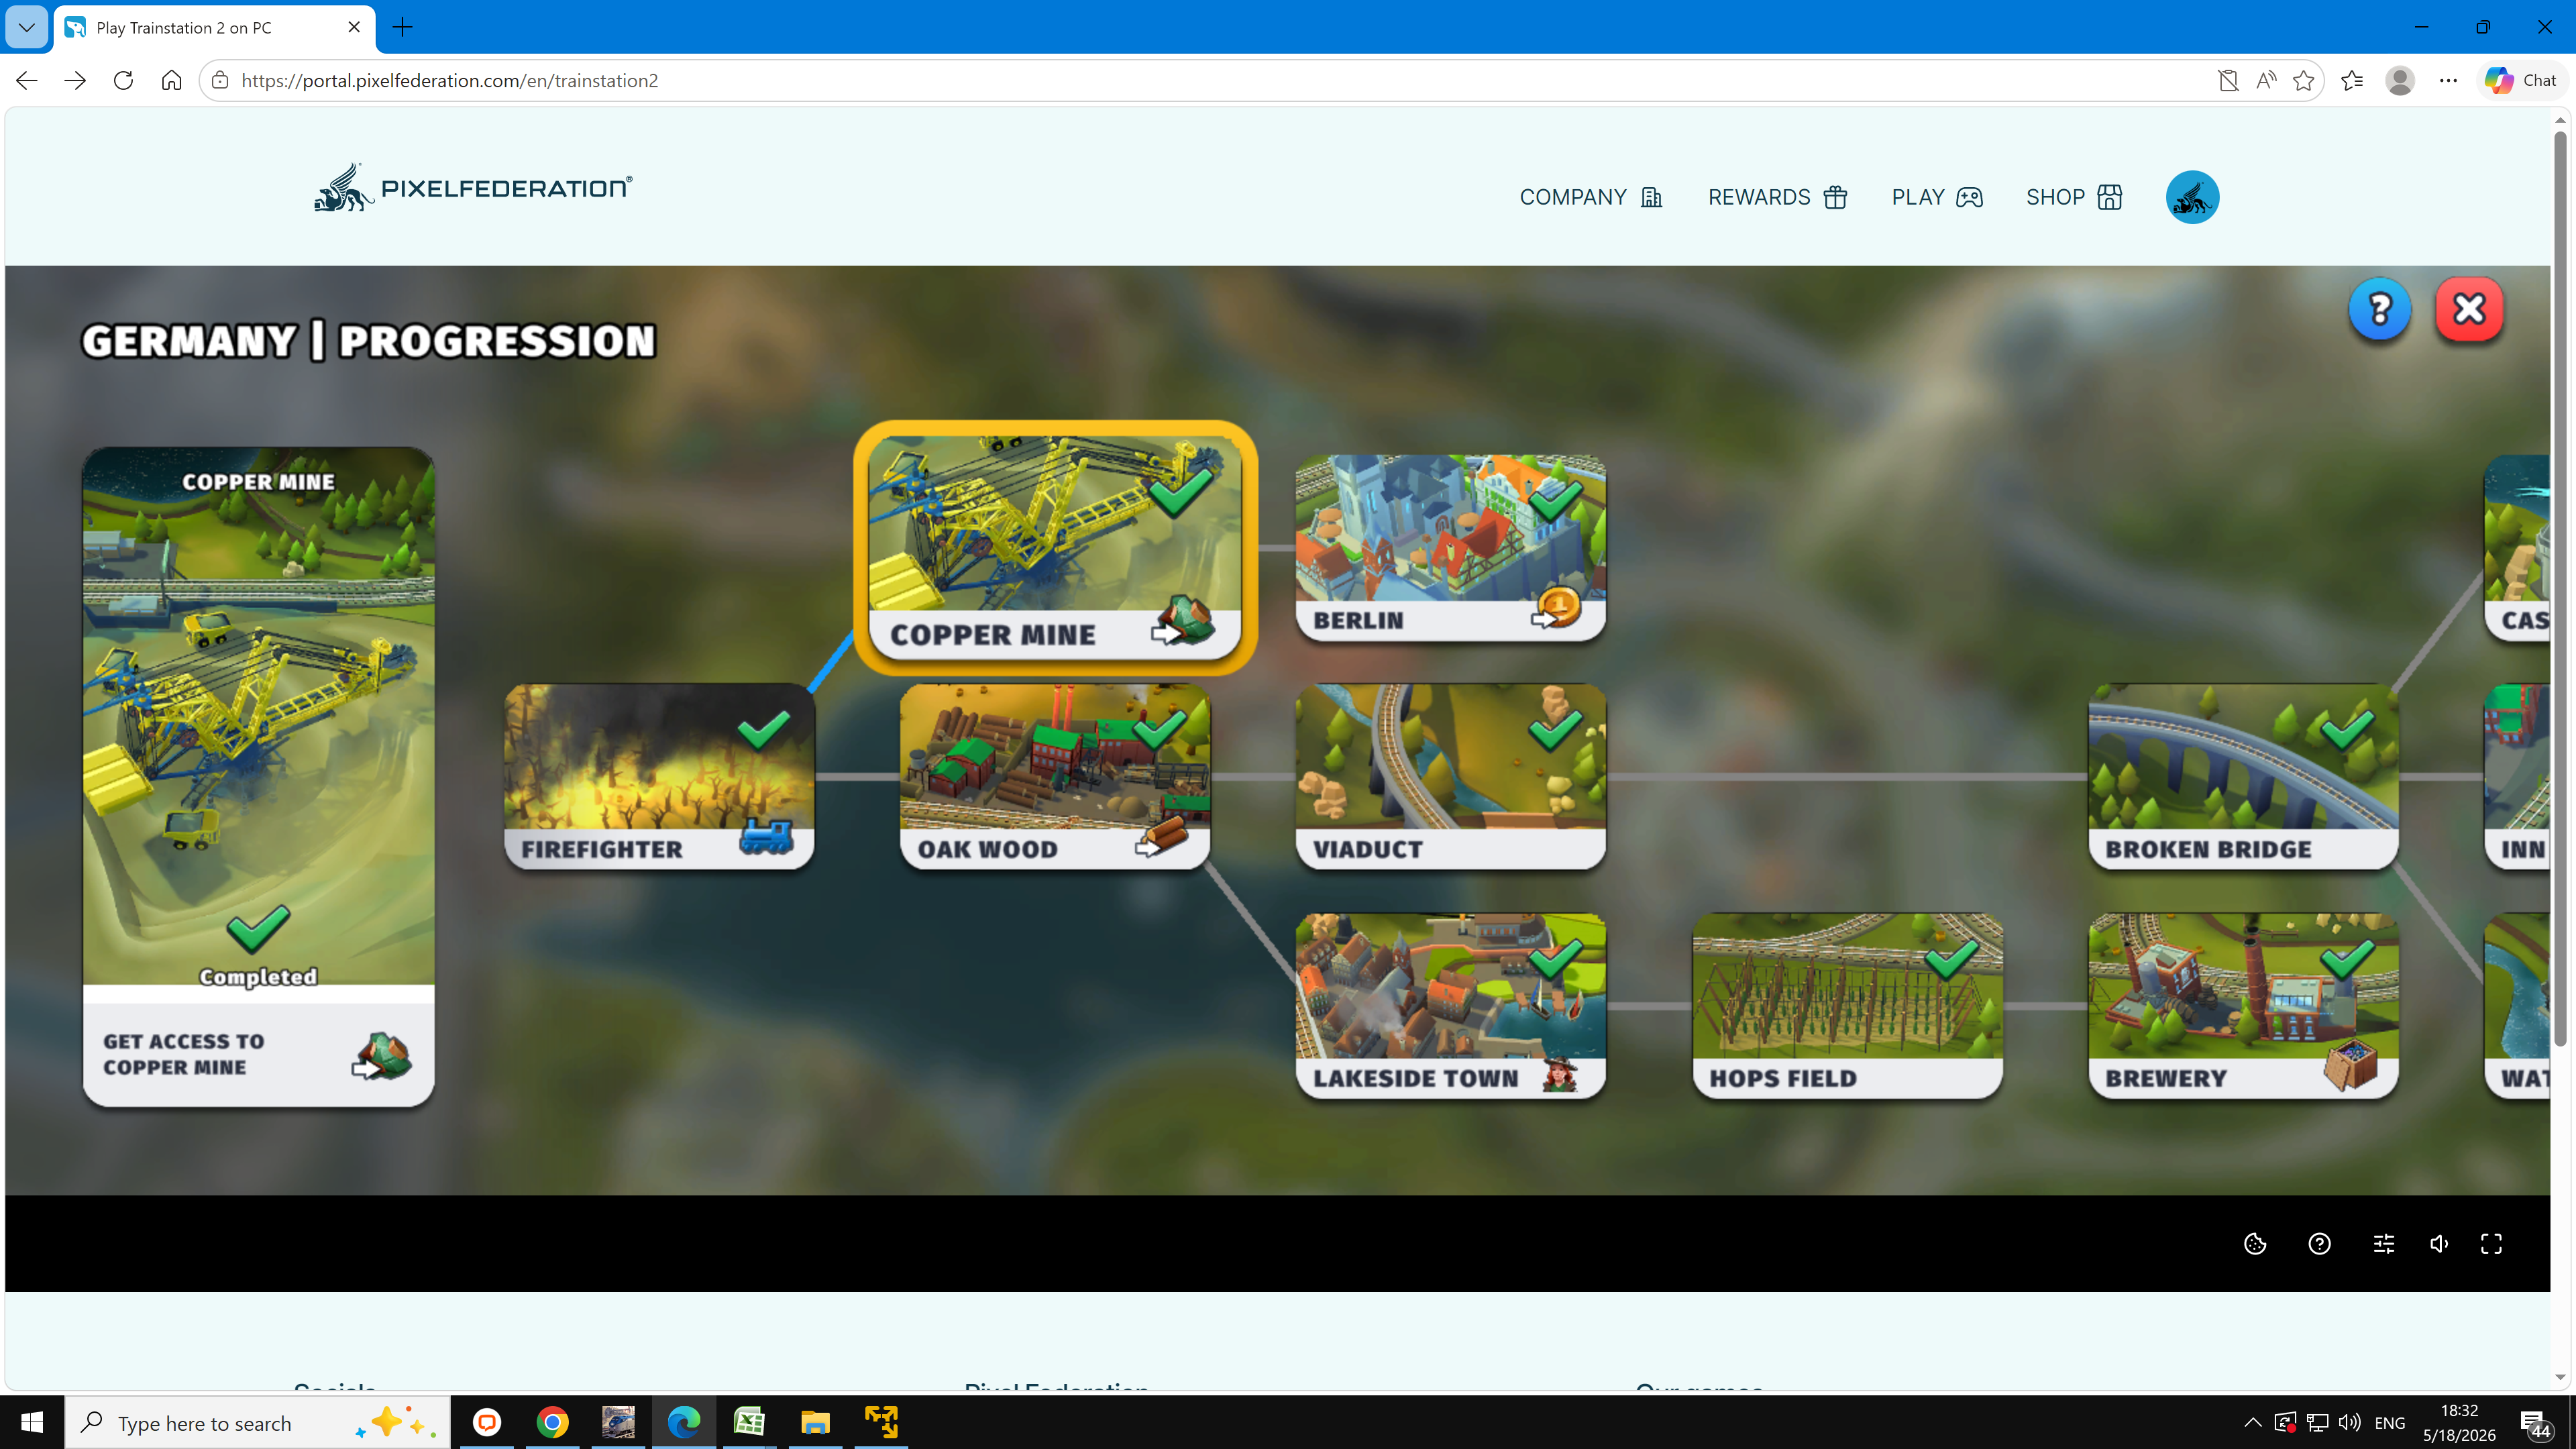Open Read aloud in the address bar
This screenshot has width=2576, height=1449.
point(2266,80)
